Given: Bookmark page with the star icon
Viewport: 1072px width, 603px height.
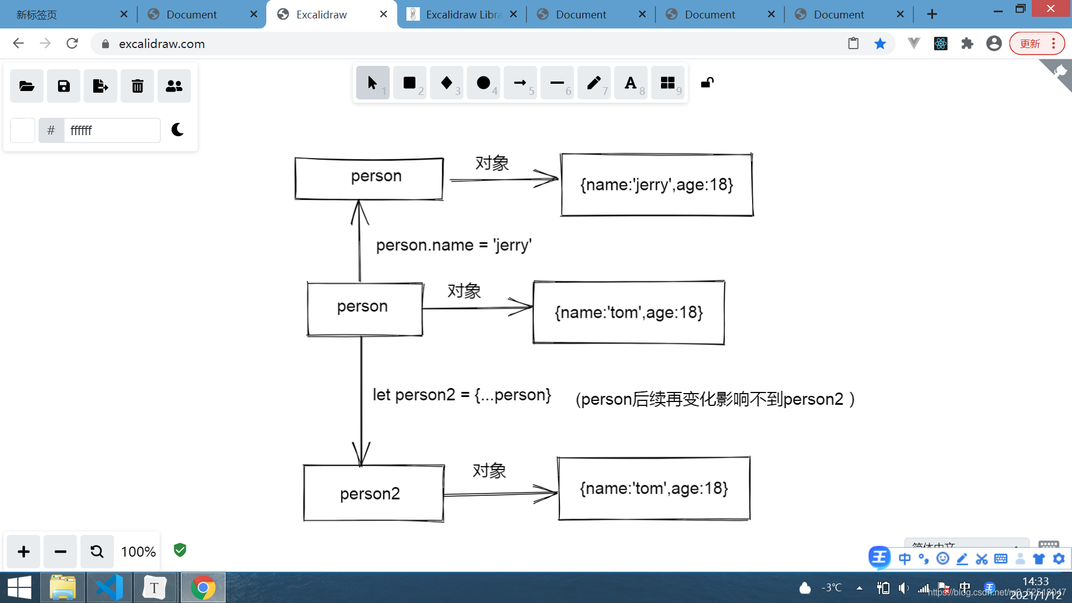Looking at the screenshot, I should click(880, 44).
